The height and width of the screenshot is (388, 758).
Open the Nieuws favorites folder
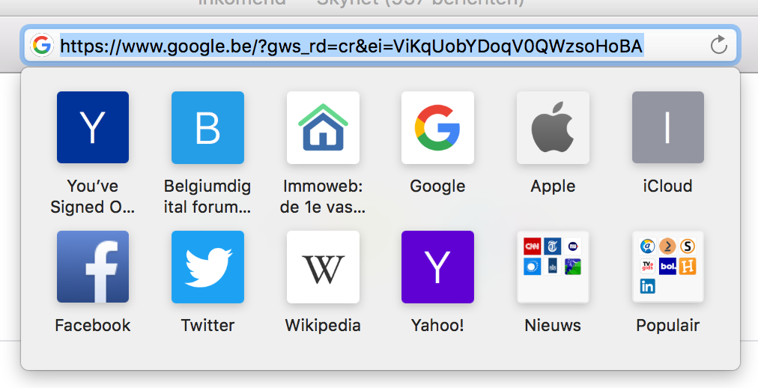click(553, 267)
